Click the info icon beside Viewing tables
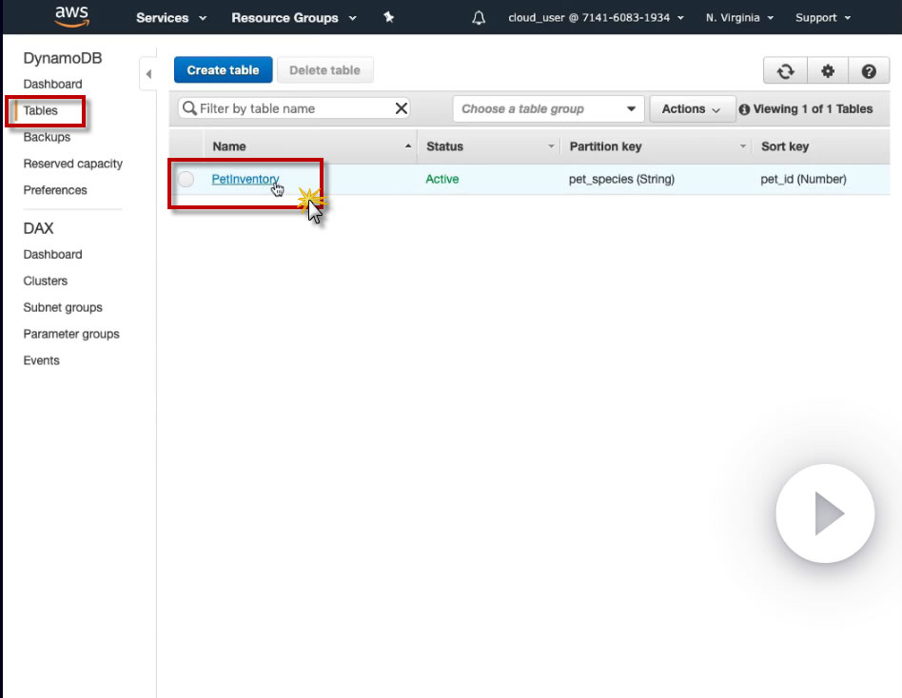The height and width of the screenshot is (698, 902). (x=744, y=109)
